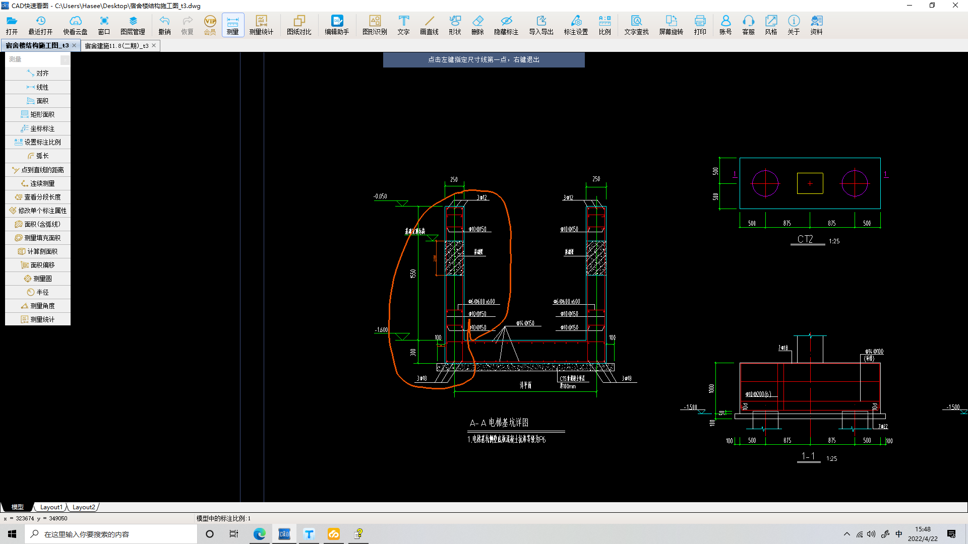968x544 pixels.
Task: Choose 面积(含弧线) measurement
Action: pos(38,224)
